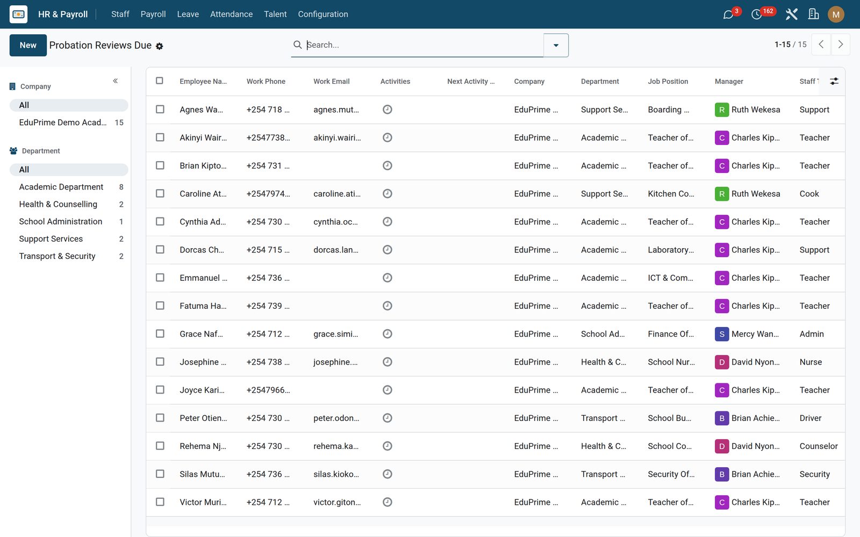
Task: Click the activity clock for Agnes Wa... row
Action: coord(387,110)
